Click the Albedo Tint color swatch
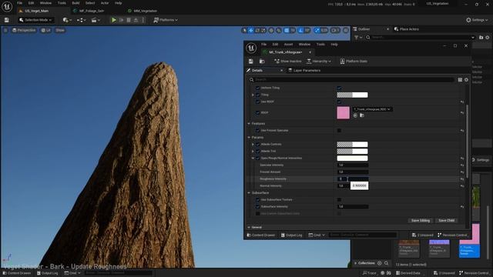This screenshot has width=493, height=277. coord(352,152)
